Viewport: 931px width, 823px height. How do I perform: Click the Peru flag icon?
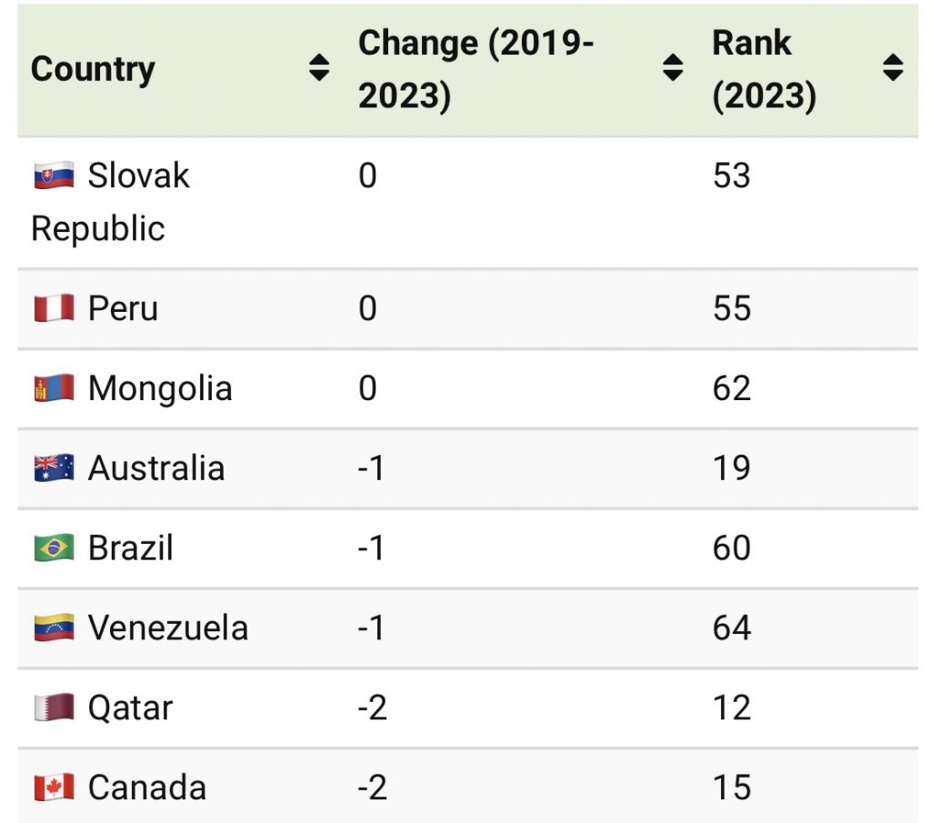click(x=54, y=309)
